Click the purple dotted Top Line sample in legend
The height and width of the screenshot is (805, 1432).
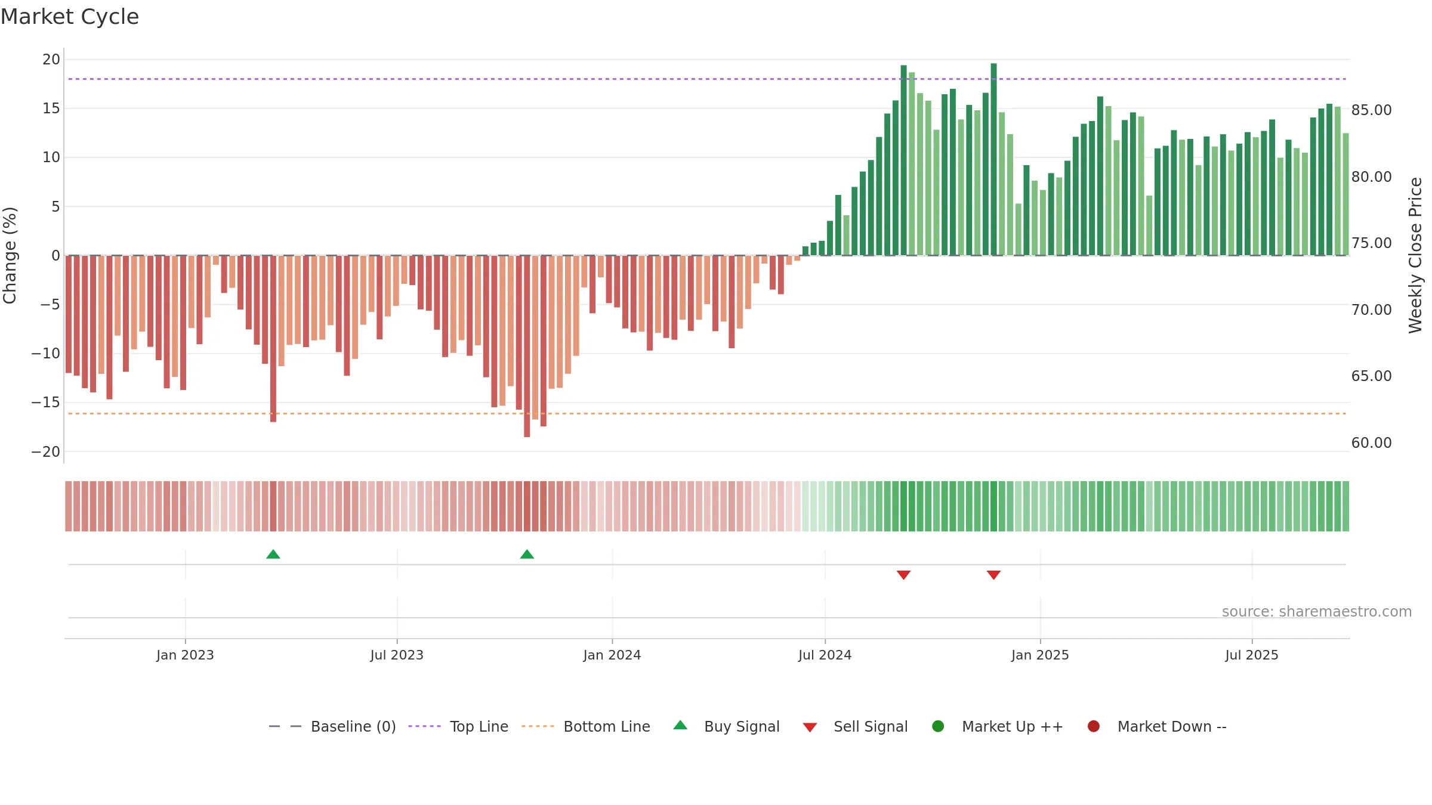click(x=424, y=726)
